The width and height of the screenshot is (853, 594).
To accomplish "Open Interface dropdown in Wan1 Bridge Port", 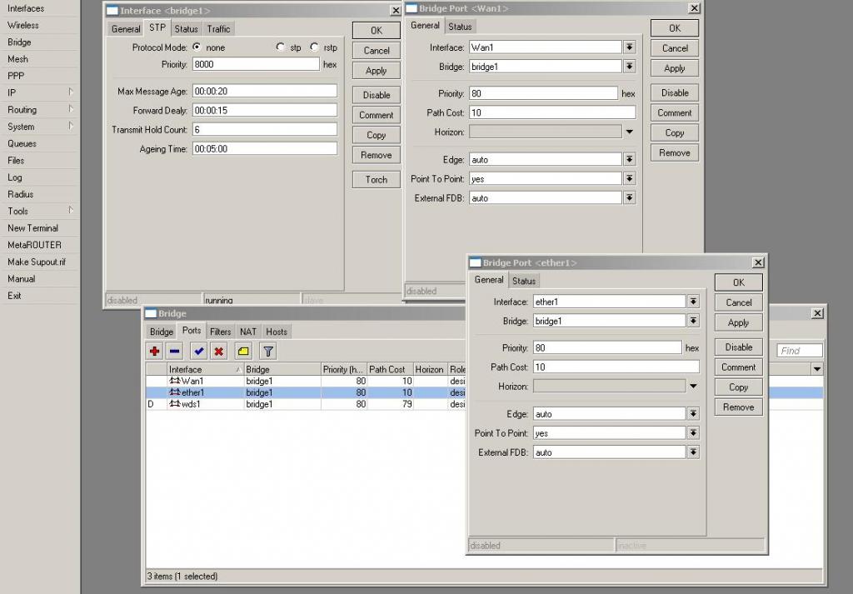I will coord(630,47).
